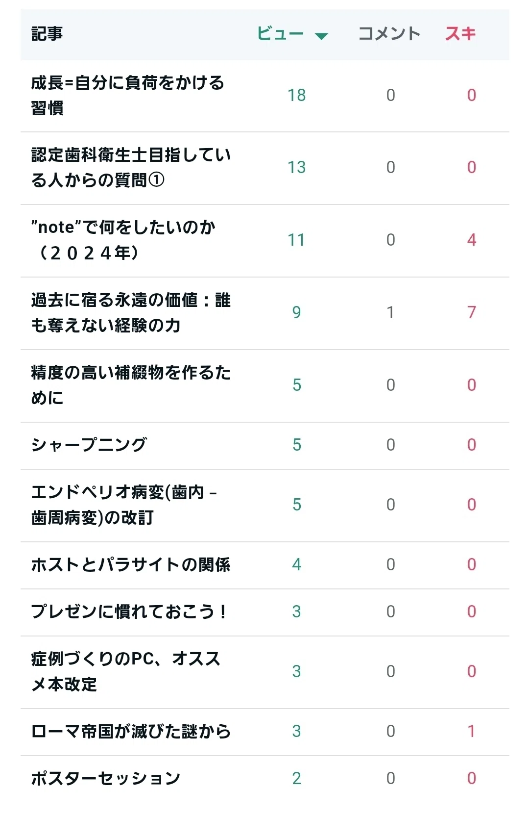Open article 過去に宿る永遠の価値
This screenshot has width=529, height=815.
point(131,312)
